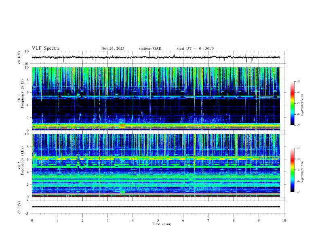Click the '-5' tick on ch.3(V) axis
320x247 pixels.
point(27,214)
